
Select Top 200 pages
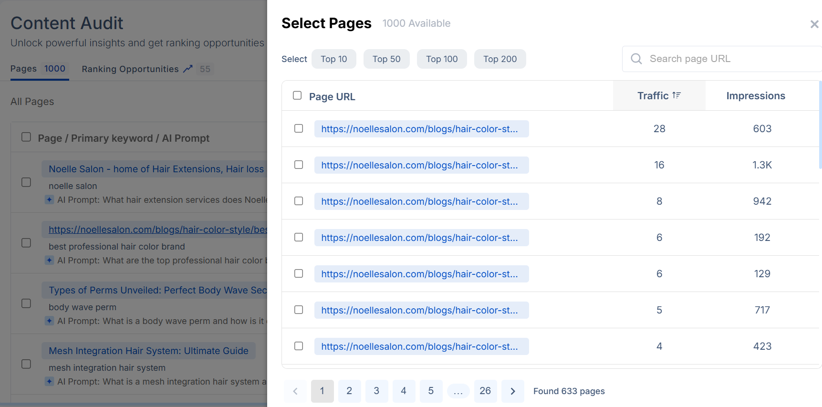tap(500, 59)
